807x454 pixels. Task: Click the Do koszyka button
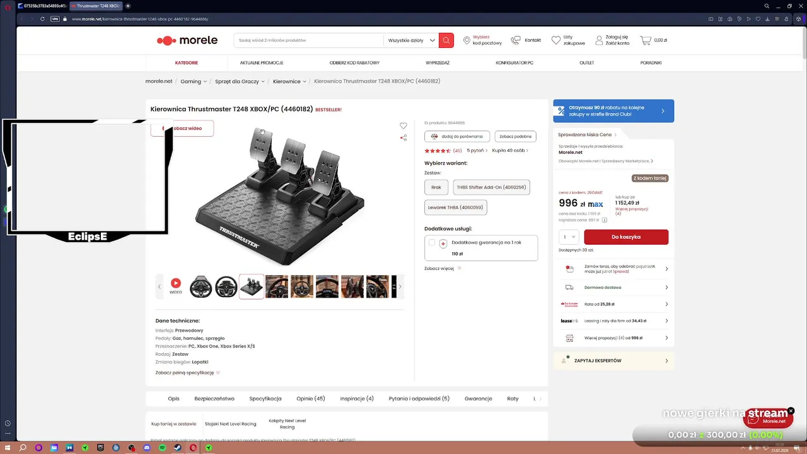click(x=626, y=237)
